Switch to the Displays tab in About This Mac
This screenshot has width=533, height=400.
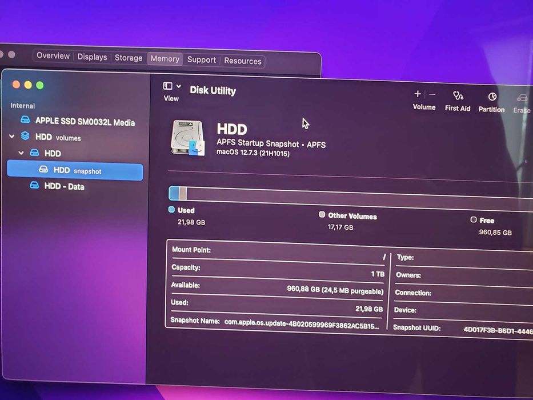[x=92, y=57]
